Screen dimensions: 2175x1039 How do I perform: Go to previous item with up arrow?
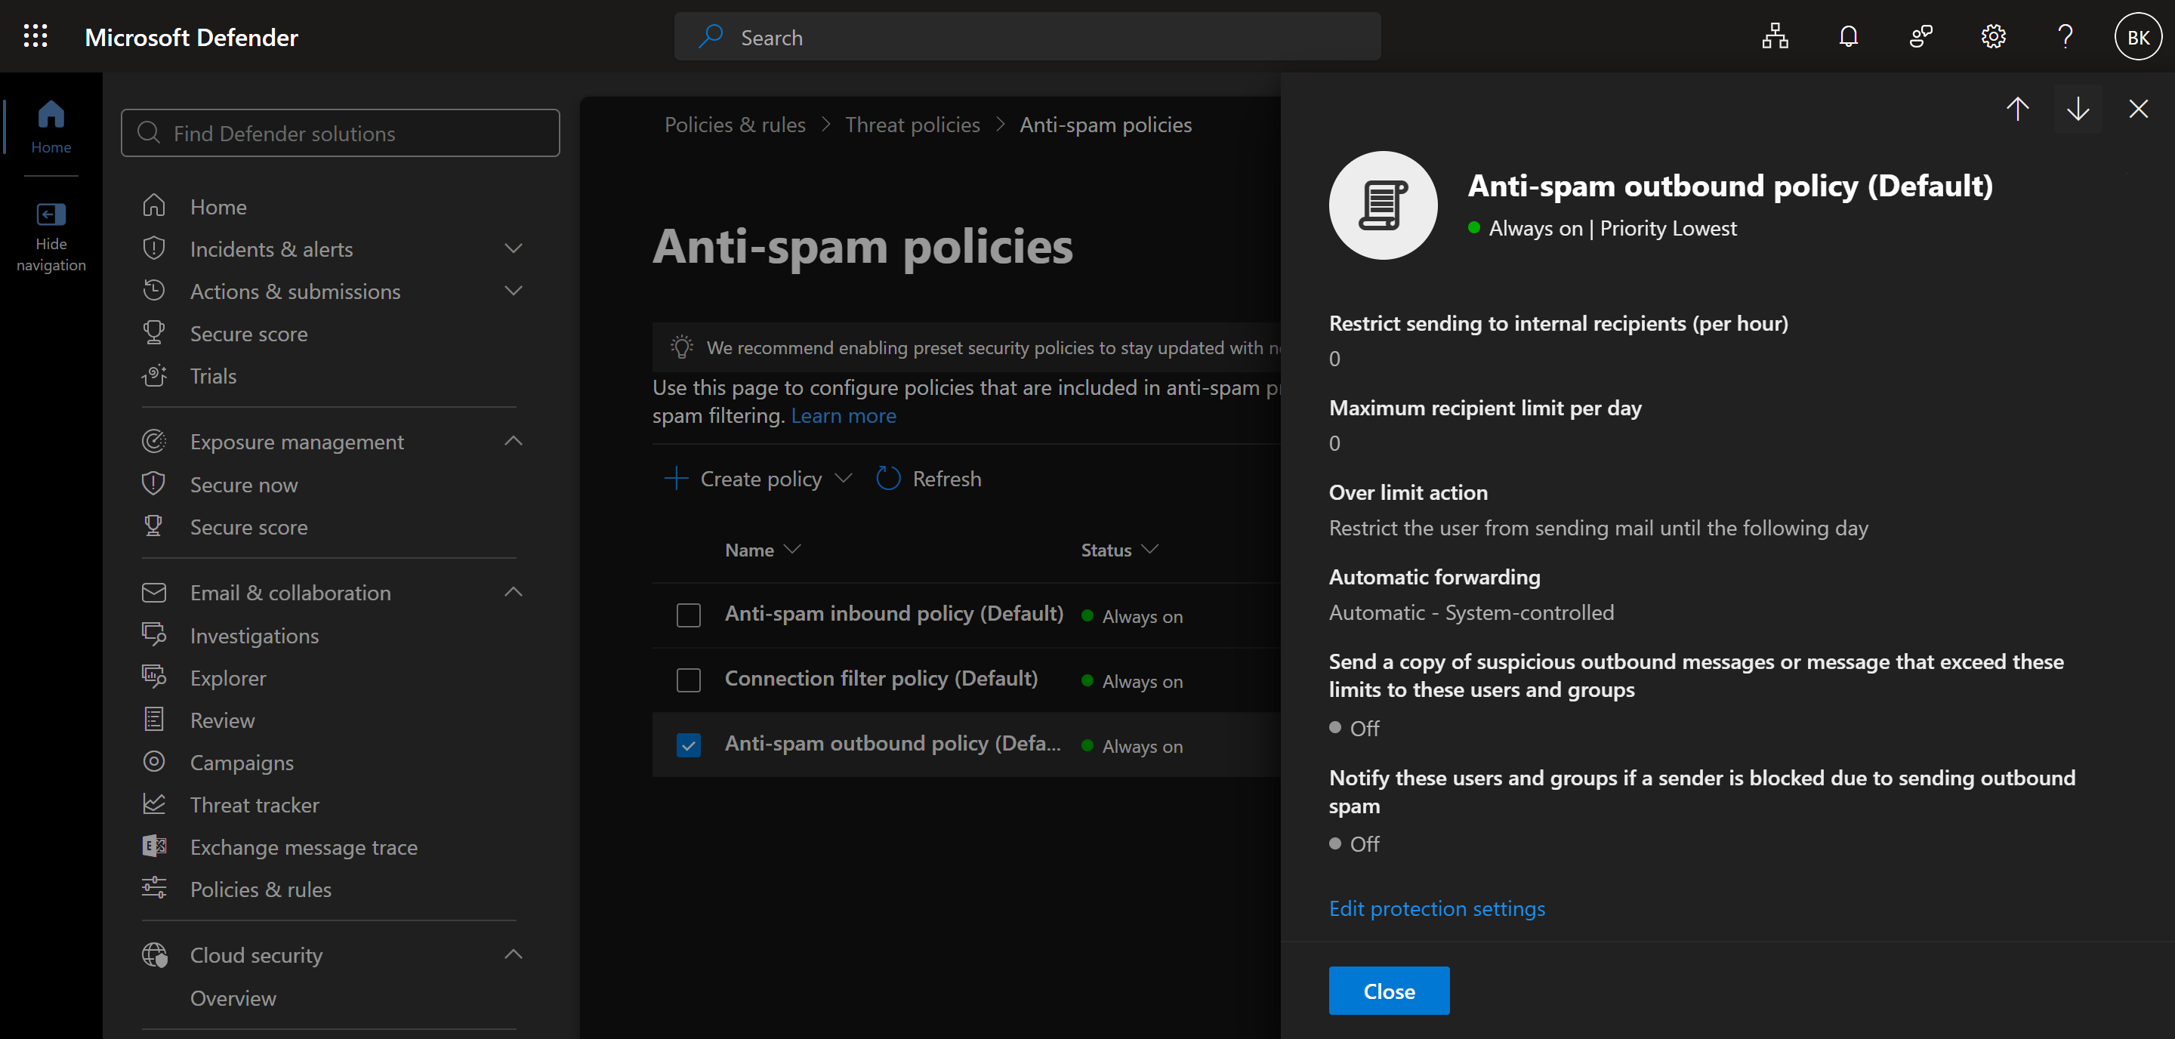[2017, 108]
